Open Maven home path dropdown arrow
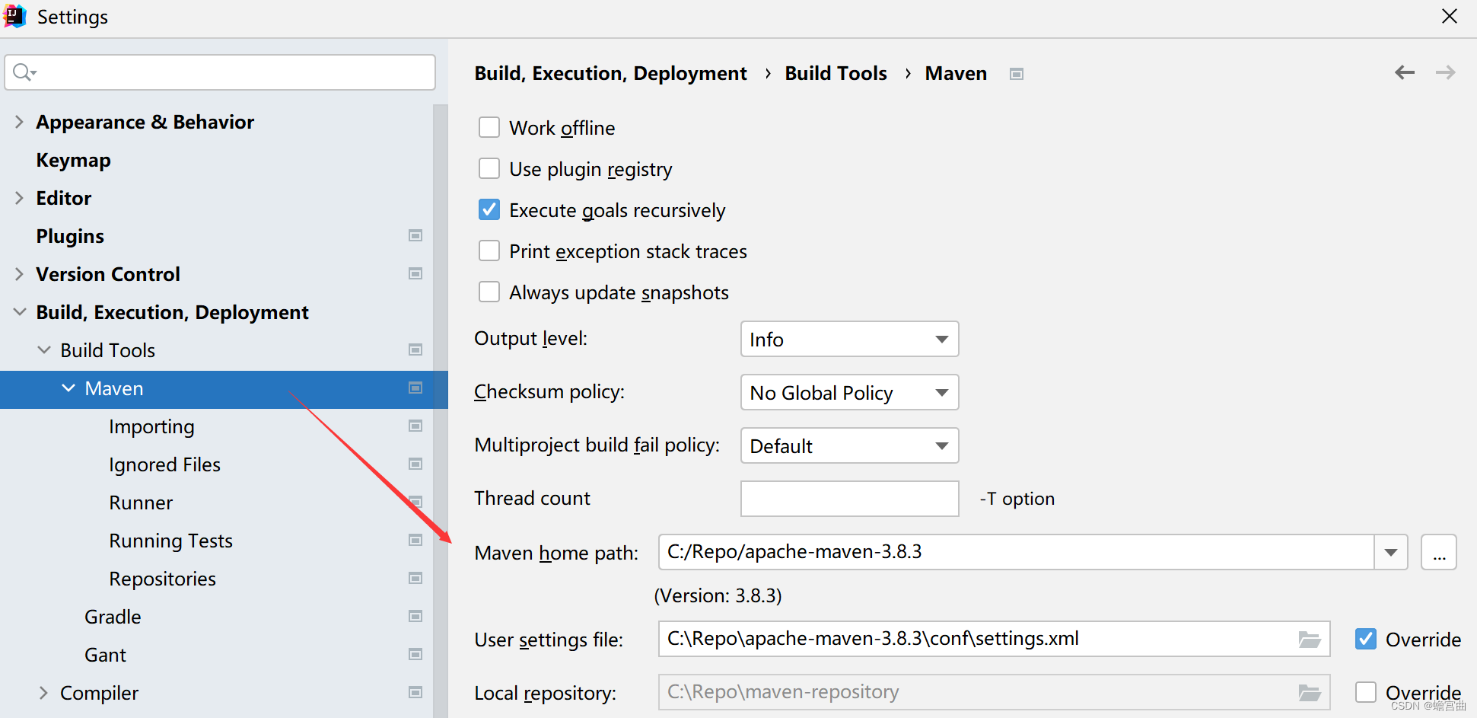 click(1391, 552)
